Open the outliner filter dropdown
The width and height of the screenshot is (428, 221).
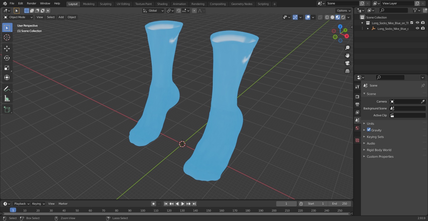point(416,10)
